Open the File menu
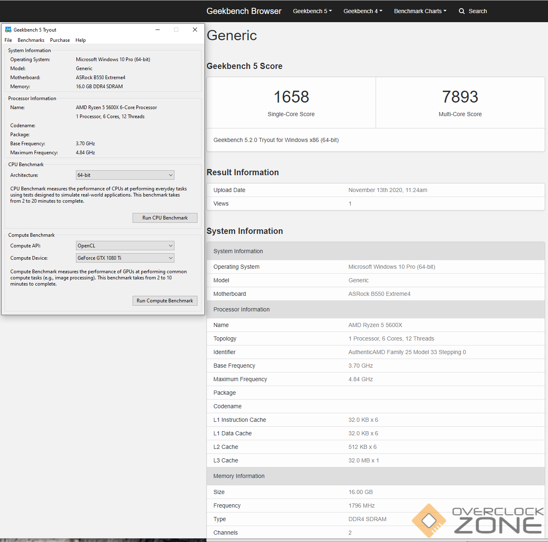 8,40
